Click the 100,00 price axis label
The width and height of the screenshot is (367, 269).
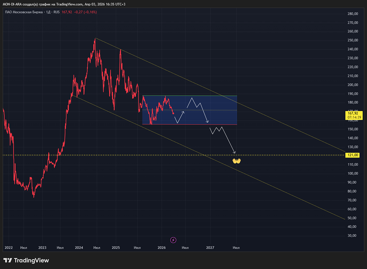353,173
